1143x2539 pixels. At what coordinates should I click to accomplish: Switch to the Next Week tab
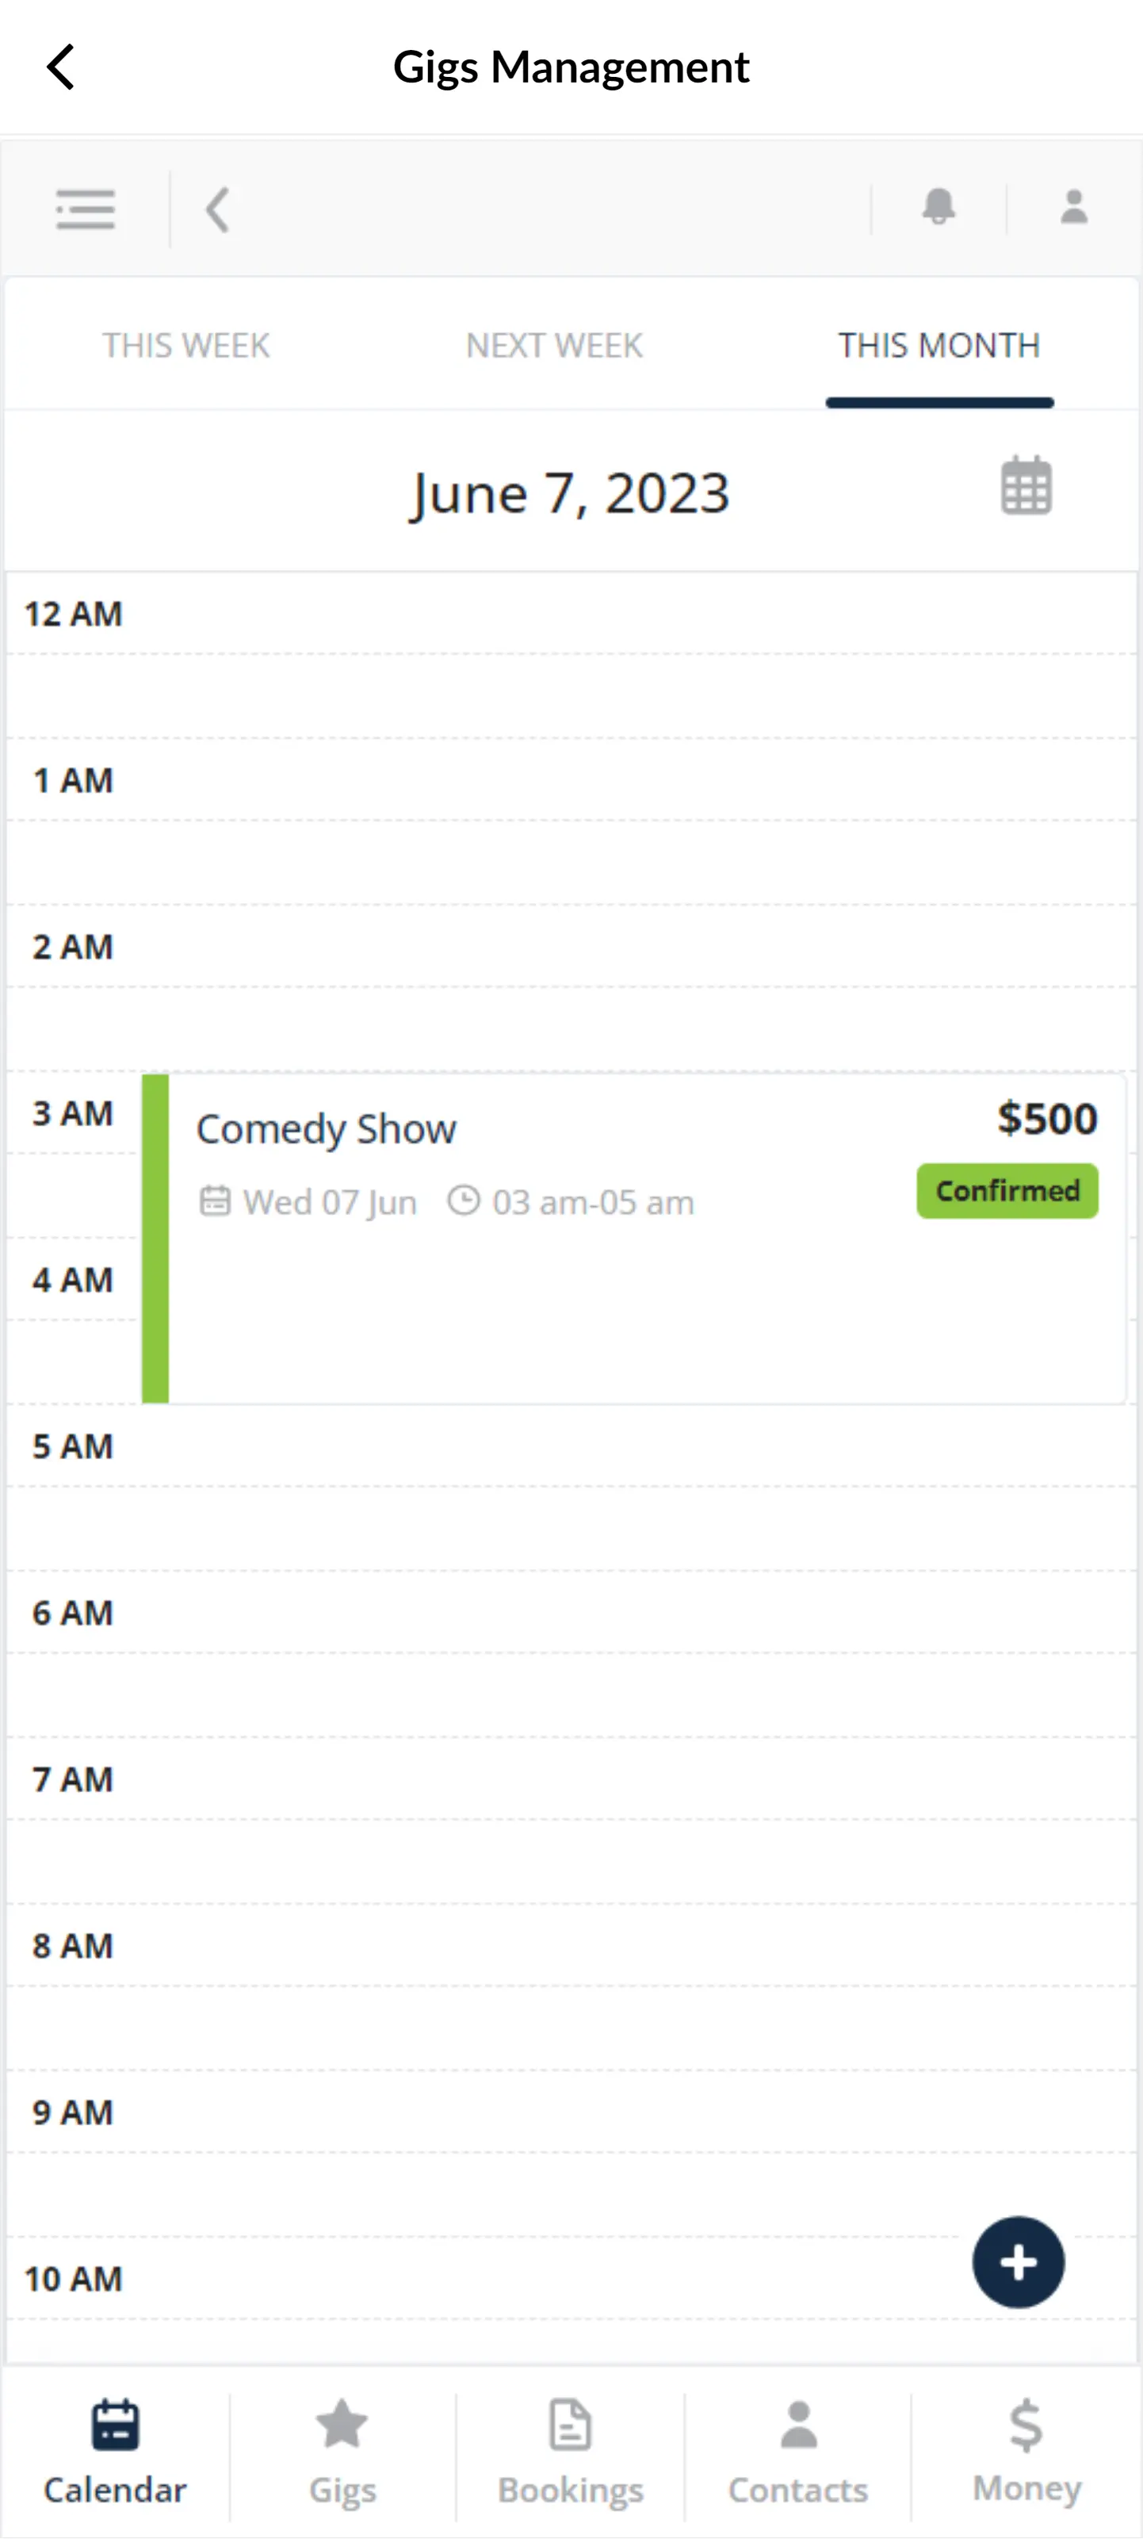coord(554,346)
